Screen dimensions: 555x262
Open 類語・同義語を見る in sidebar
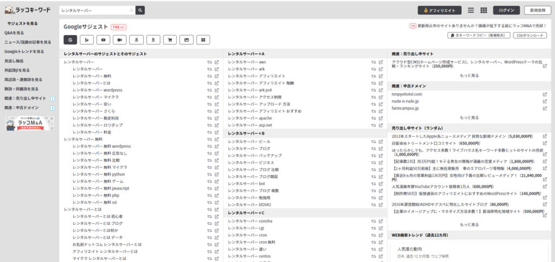(x=21, y=89)
